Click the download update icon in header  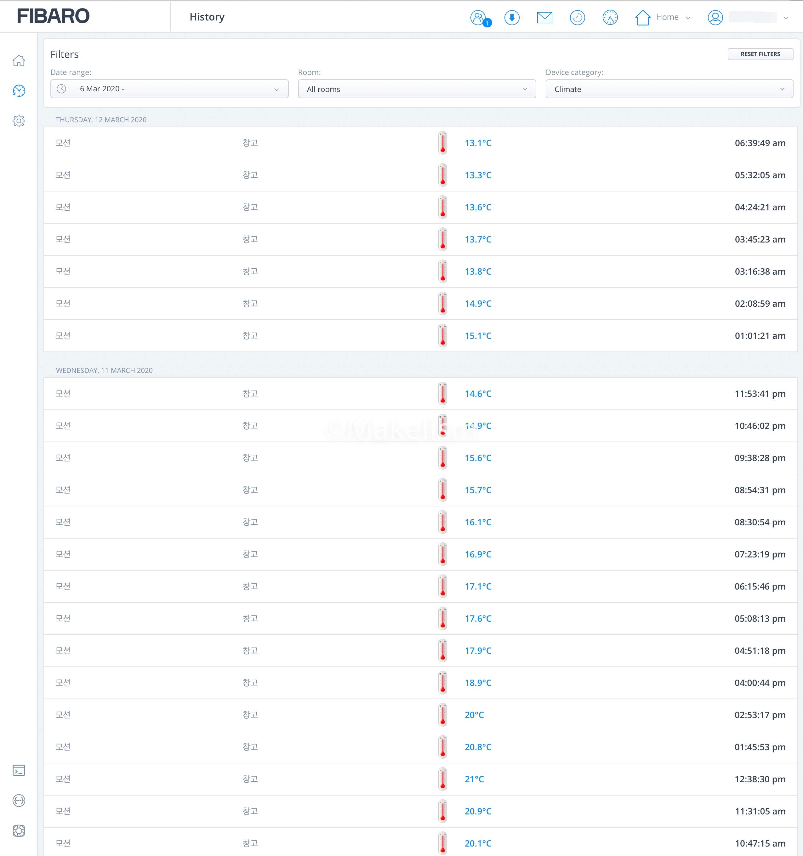pos(511,18)
